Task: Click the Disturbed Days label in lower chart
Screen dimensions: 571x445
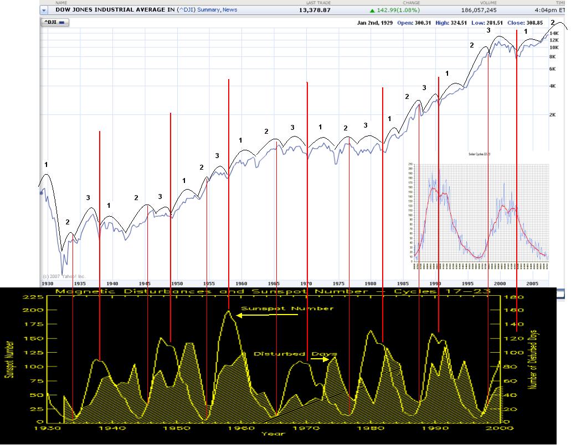Action: (x=295, y=354)
